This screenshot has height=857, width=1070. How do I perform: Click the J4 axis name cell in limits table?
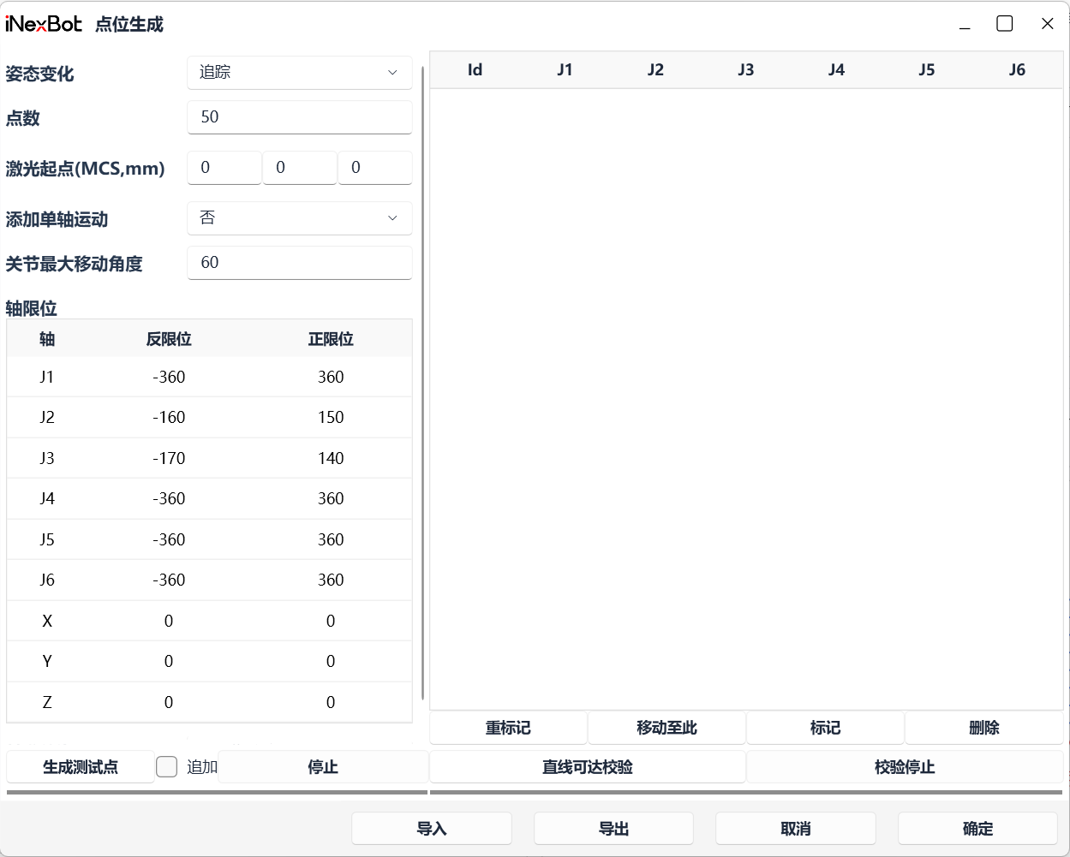(x=47, y=498)
